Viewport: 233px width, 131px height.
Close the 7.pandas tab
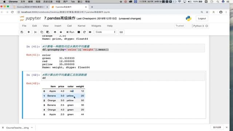(x=86, y=7)
